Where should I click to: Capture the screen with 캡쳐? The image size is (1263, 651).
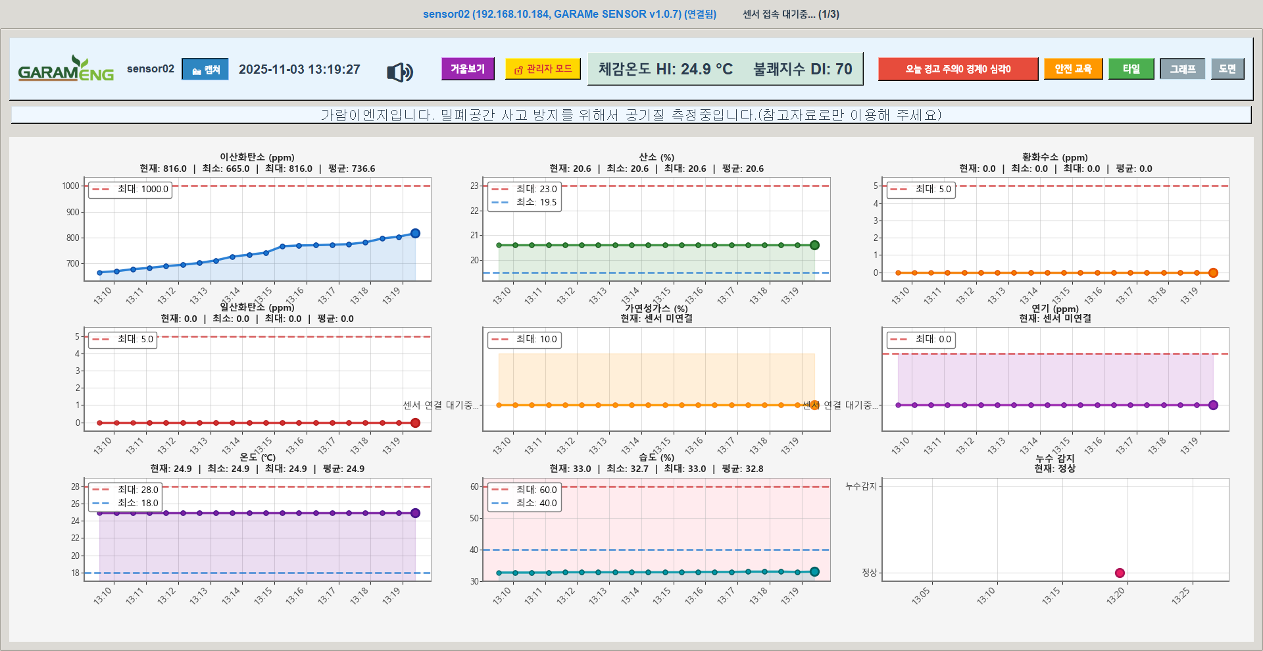(x=205, y=69)
